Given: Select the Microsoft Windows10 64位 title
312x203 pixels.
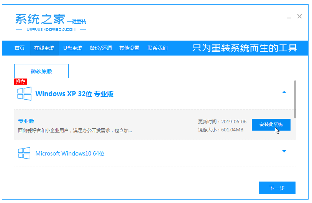Looking at the screenshot, I should point(70,154).
